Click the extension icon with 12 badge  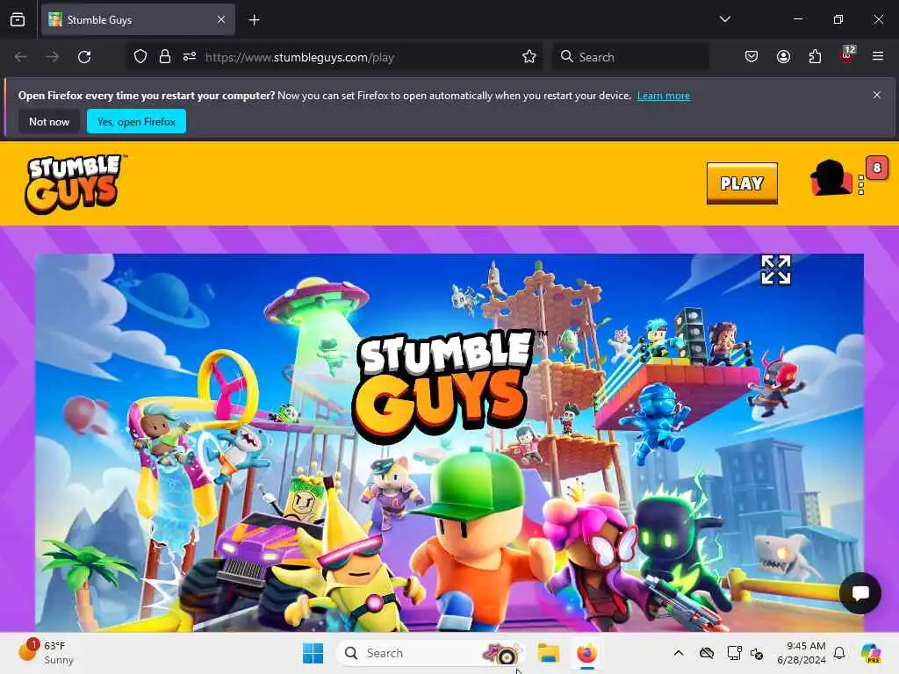(847, 55)
